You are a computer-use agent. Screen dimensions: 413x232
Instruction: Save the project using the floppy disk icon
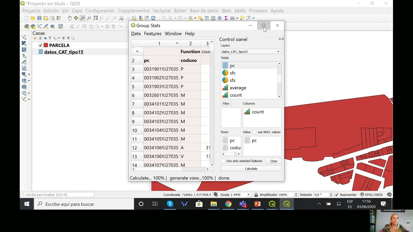pyautogui.click(x=39, y=18)
